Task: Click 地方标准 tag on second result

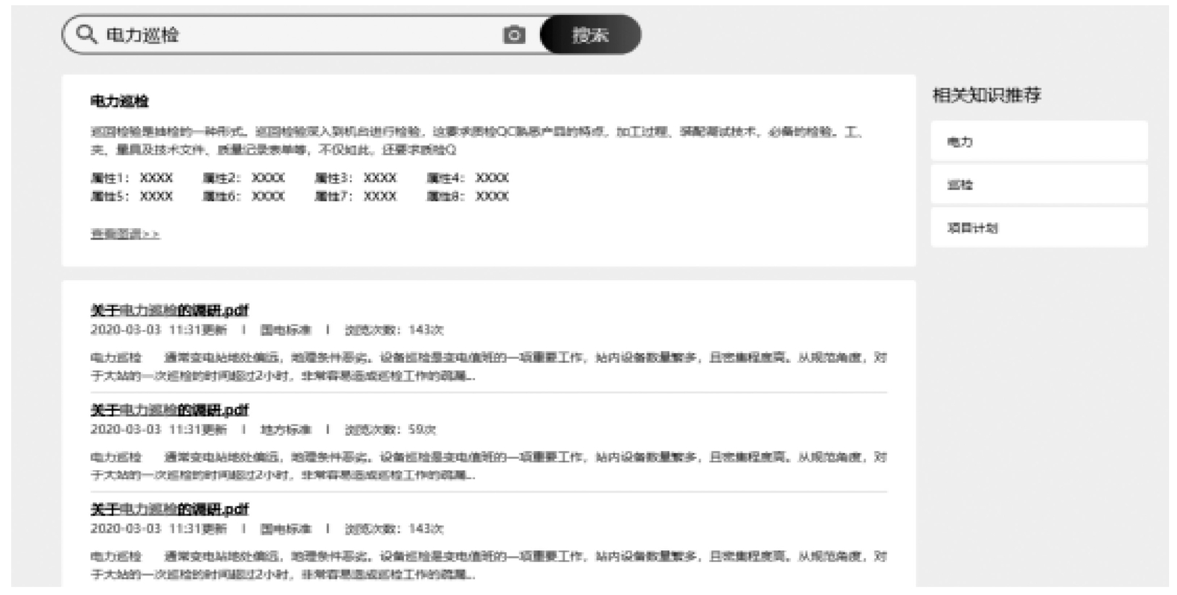Action: coord(286,430)
